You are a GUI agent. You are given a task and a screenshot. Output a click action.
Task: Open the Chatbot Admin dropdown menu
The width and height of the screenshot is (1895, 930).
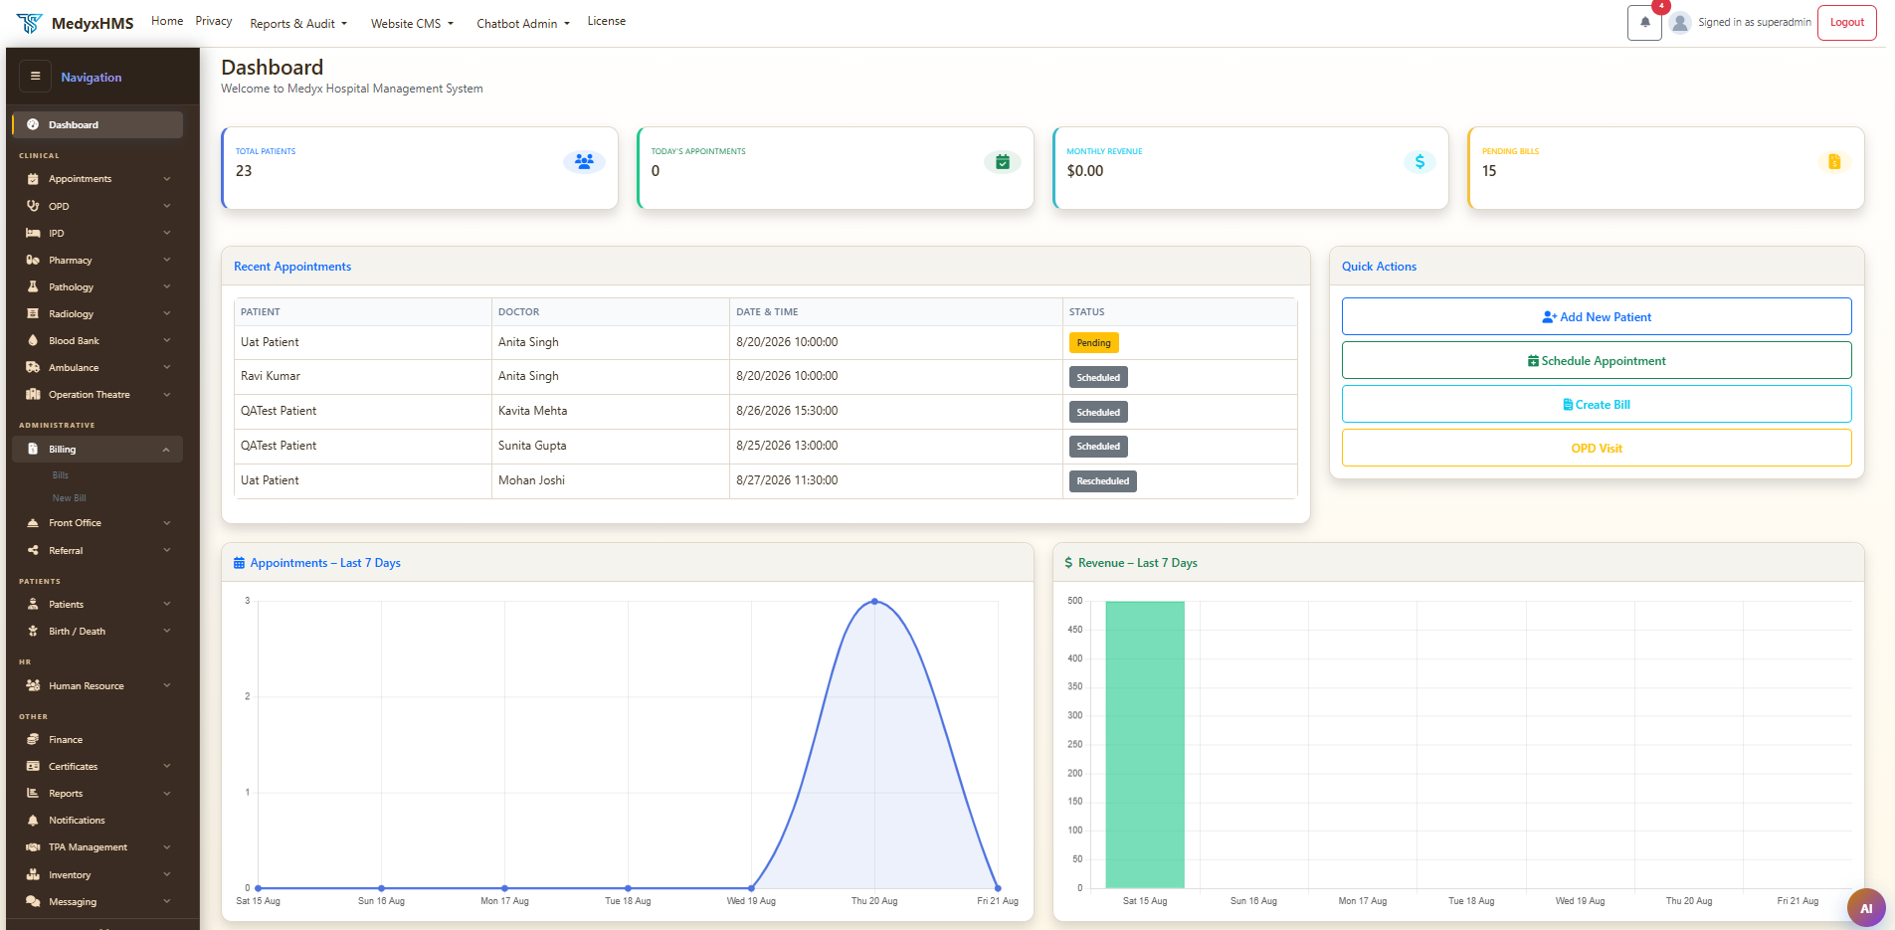click(523, 23)
